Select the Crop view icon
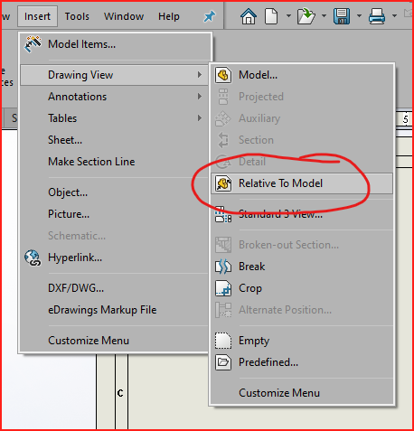 pos(223,288)
